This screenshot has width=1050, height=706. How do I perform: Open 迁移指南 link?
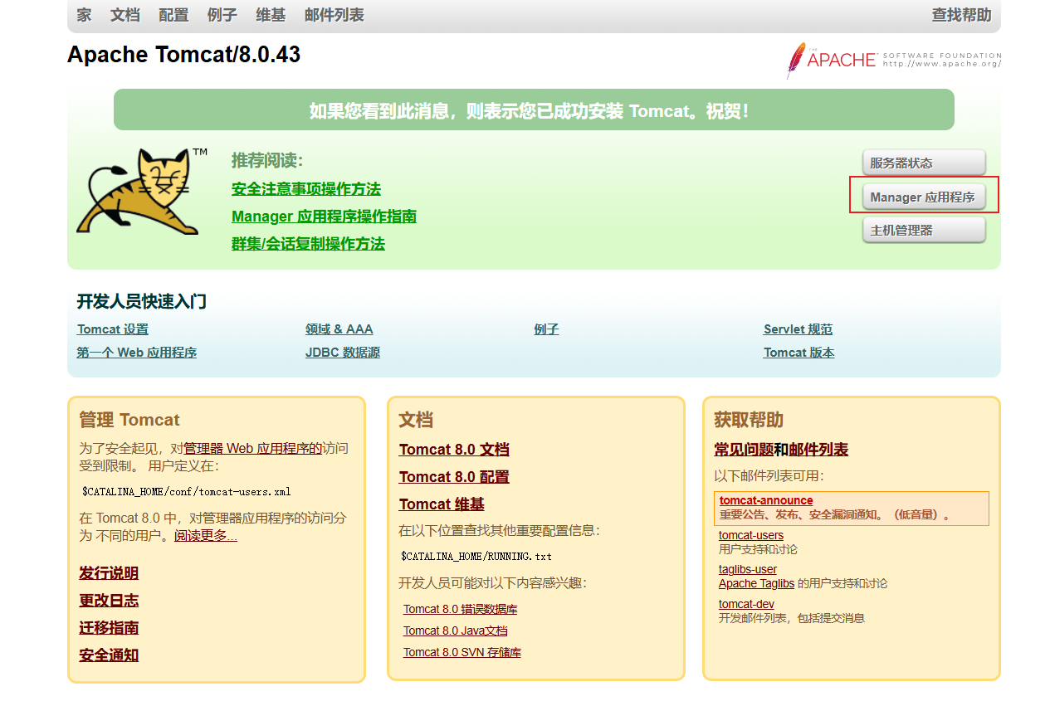pyautogui.click(x=109, y=628)
